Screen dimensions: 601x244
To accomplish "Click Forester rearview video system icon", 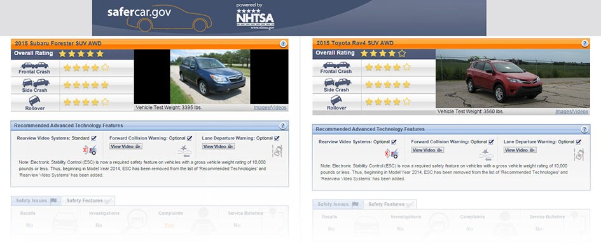I will (x=90, y=150).
